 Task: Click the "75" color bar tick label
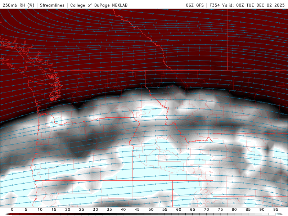point(220,210)
